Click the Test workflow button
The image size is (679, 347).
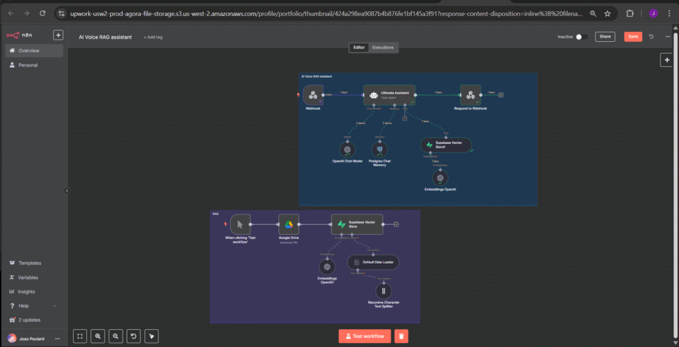point(364,336)
